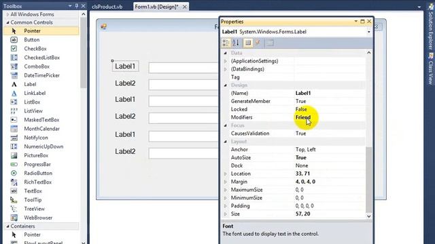Toggle auto-hide pin on Toolbox
The image size is (435, 244).
77,6
